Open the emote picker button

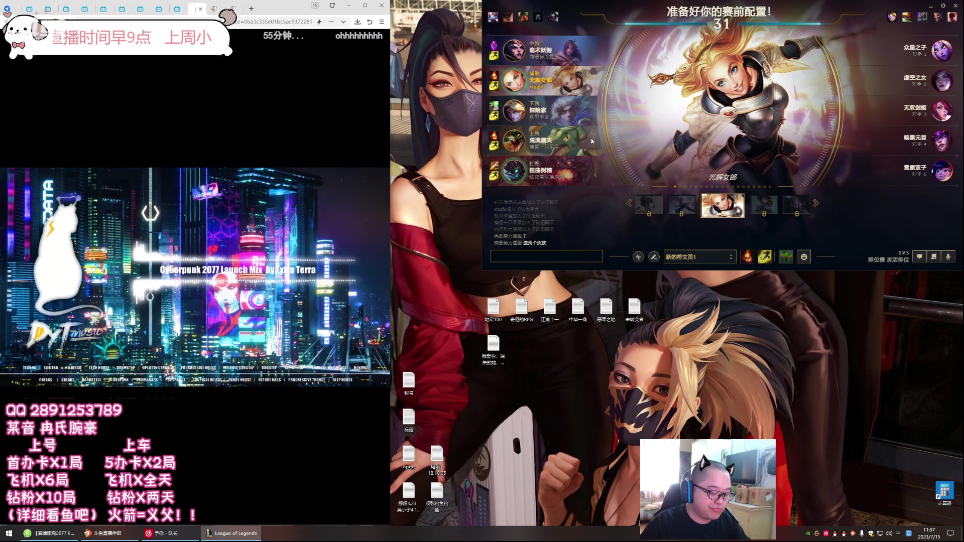pyautogui.click(x=804, y=257)
